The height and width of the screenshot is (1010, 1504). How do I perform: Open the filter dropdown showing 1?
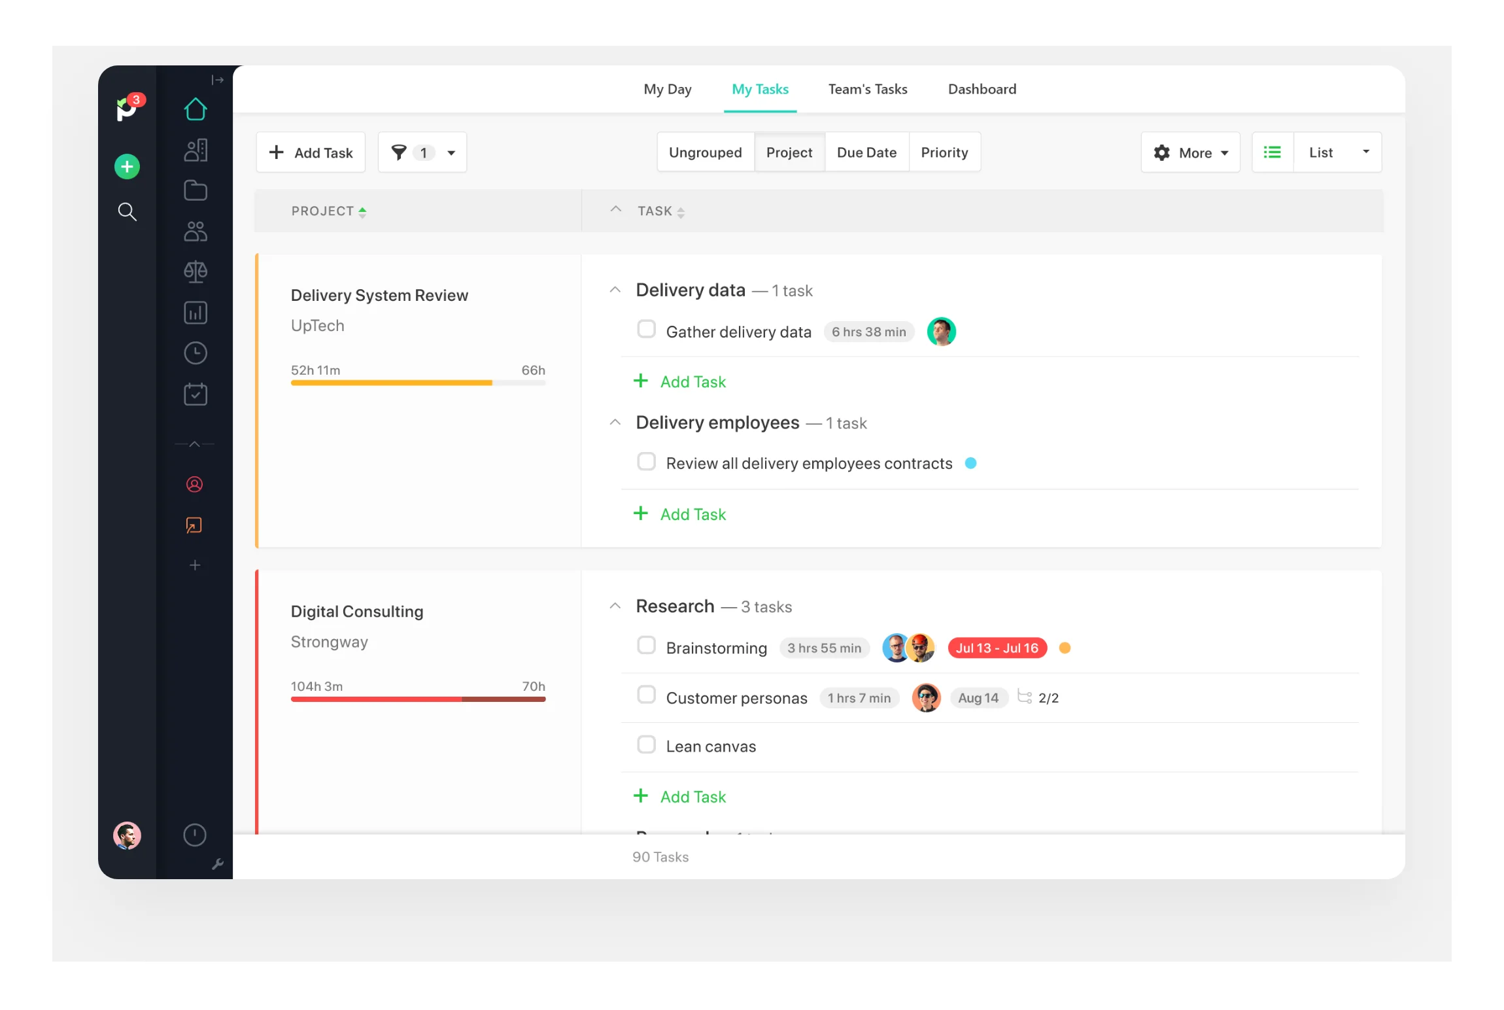point(422,152)
